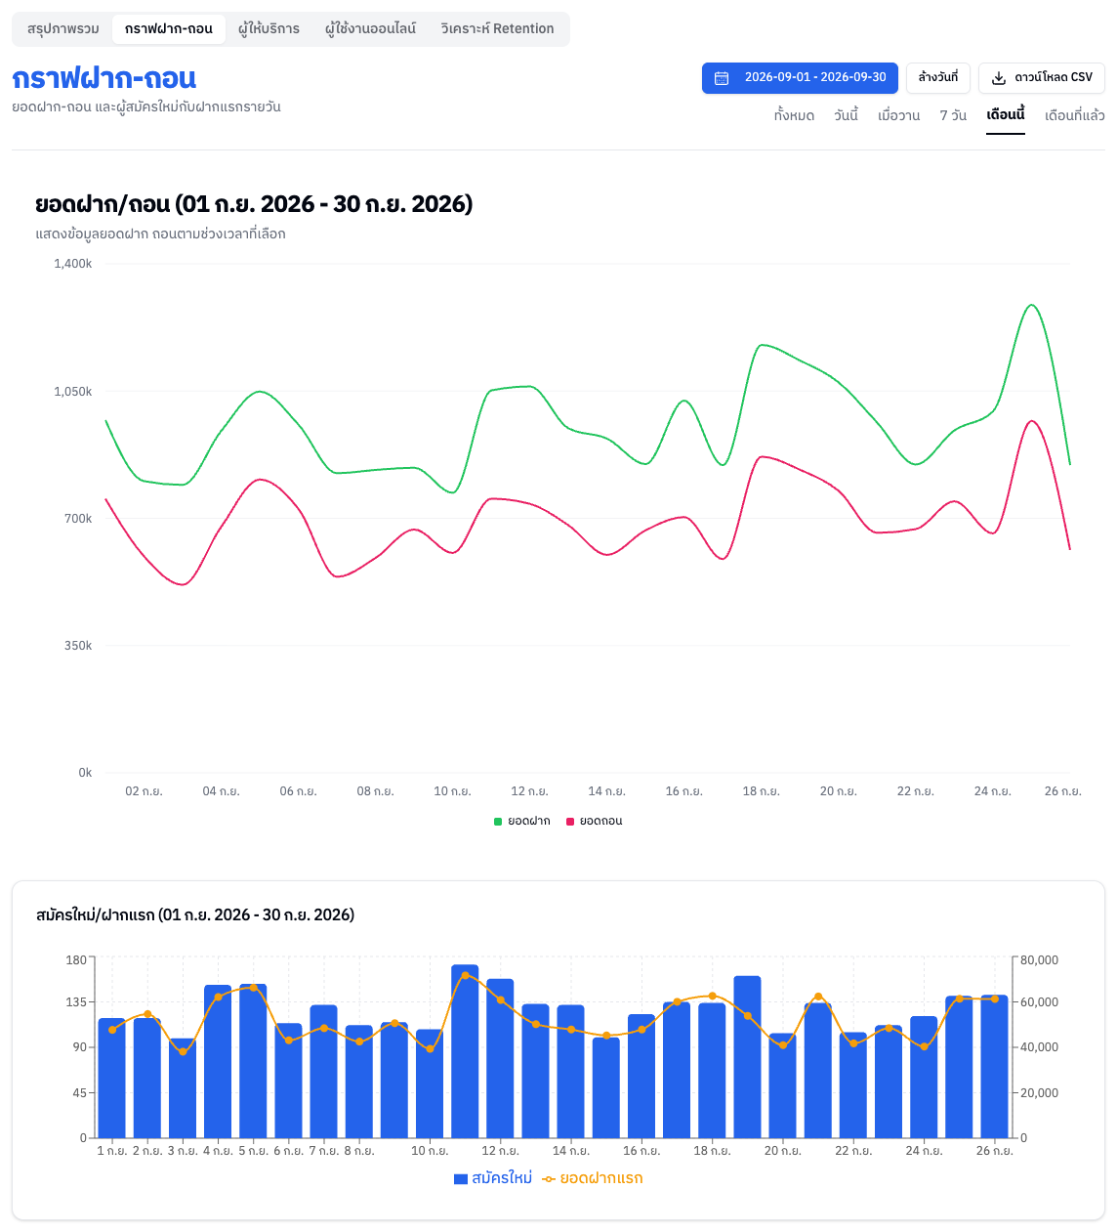Toggle the green ยอดฝาก legend marker
This screenshot has width=1117, height=1232.
[x=498, y=822]
